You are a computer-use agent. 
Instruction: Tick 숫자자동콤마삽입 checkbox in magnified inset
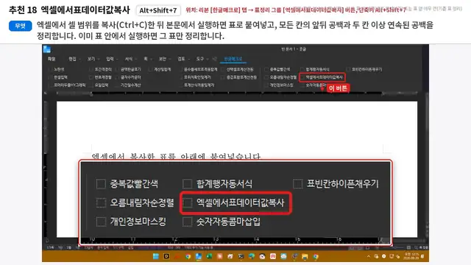click(x=188, y=222)
